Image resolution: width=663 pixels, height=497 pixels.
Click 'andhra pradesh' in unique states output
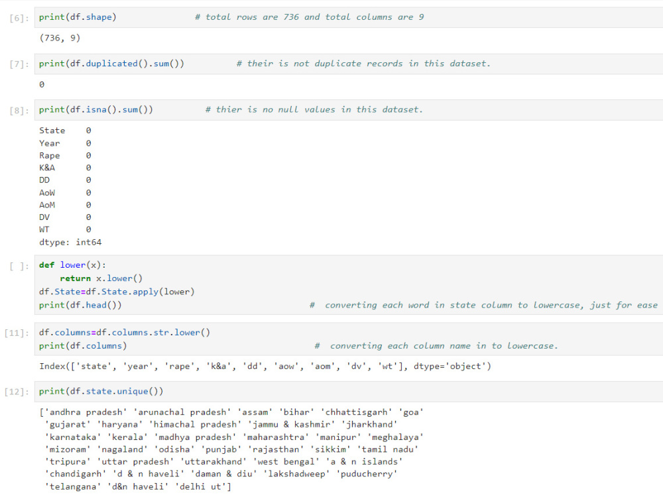pyautogui.click(x=86, y=412)
